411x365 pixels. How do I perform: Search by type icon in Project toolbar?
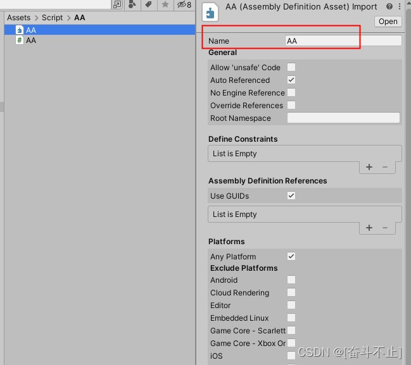pos(132,4)
